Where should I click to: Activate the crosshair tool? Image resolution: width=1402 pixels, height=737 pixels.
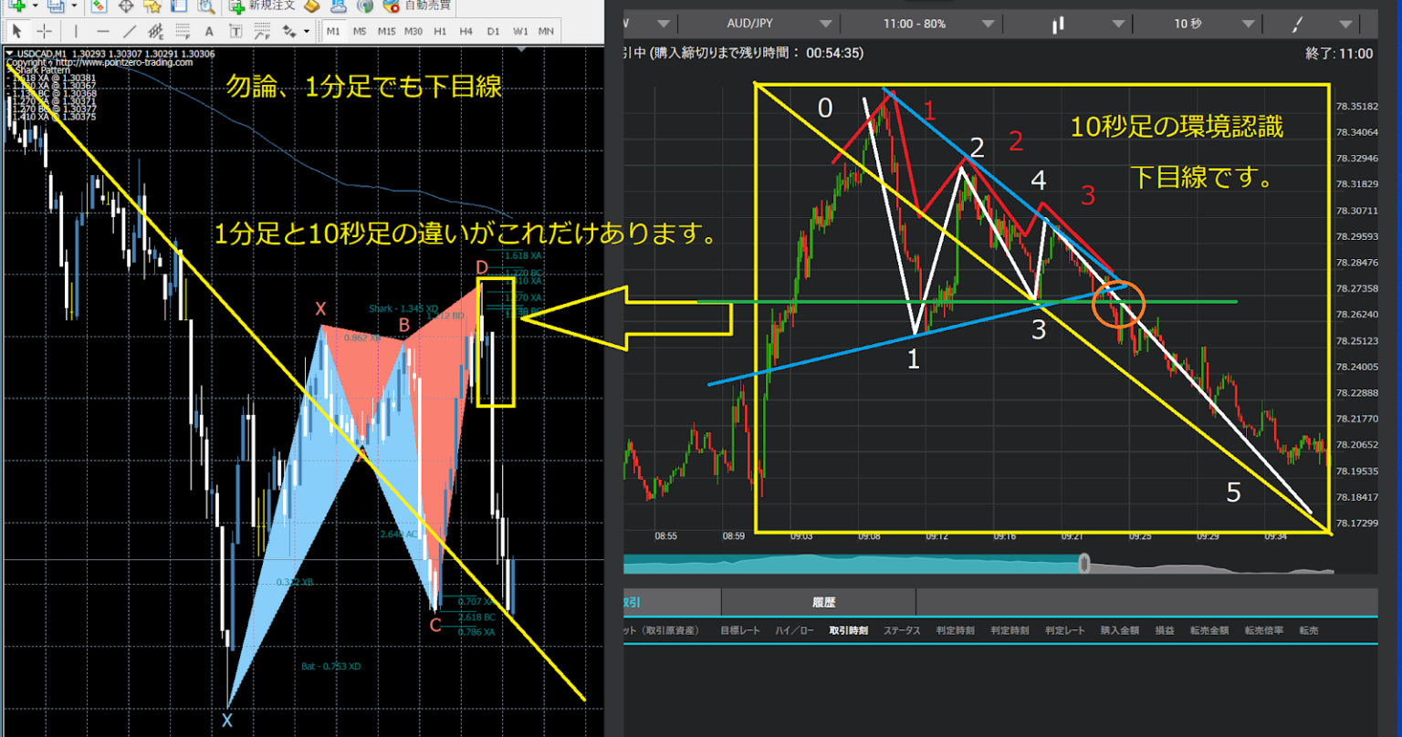(x=44, y=31)
